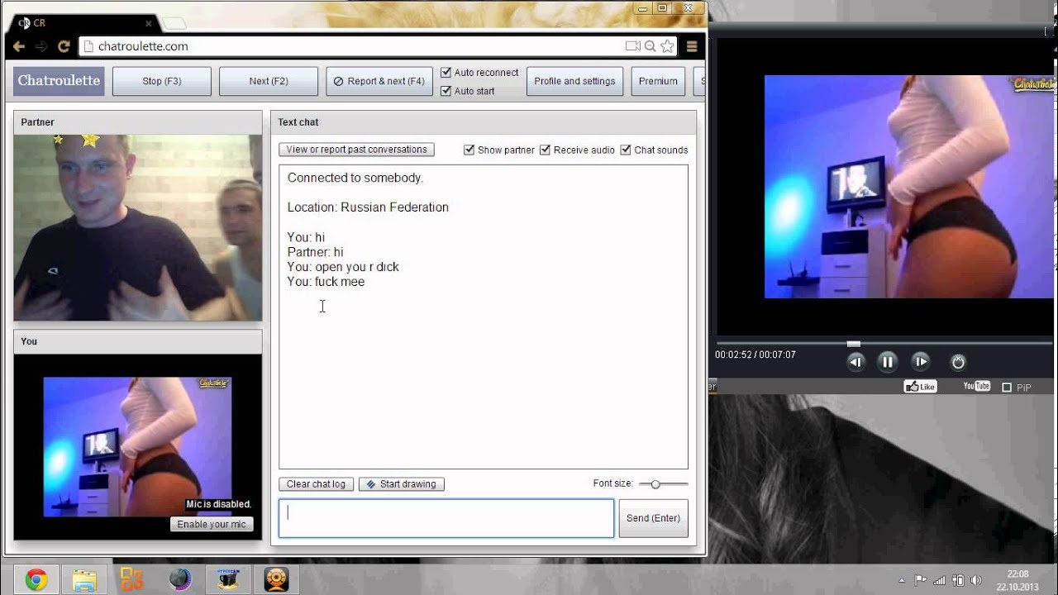Click Report & next (F4) button

[379, 81]
